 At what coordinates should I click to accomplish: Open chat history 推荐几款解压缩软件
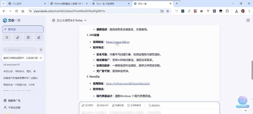21,58
